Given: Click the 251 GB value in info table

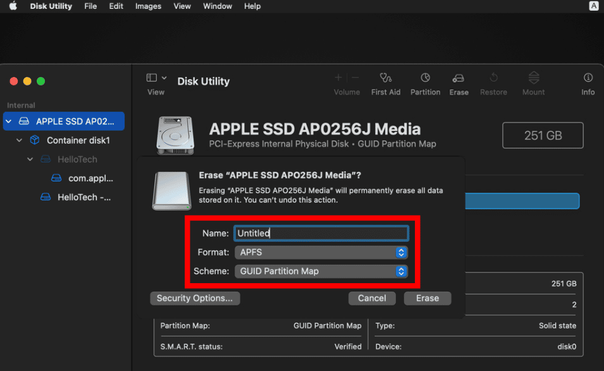Looking at the screenshot, I should 564,284.
